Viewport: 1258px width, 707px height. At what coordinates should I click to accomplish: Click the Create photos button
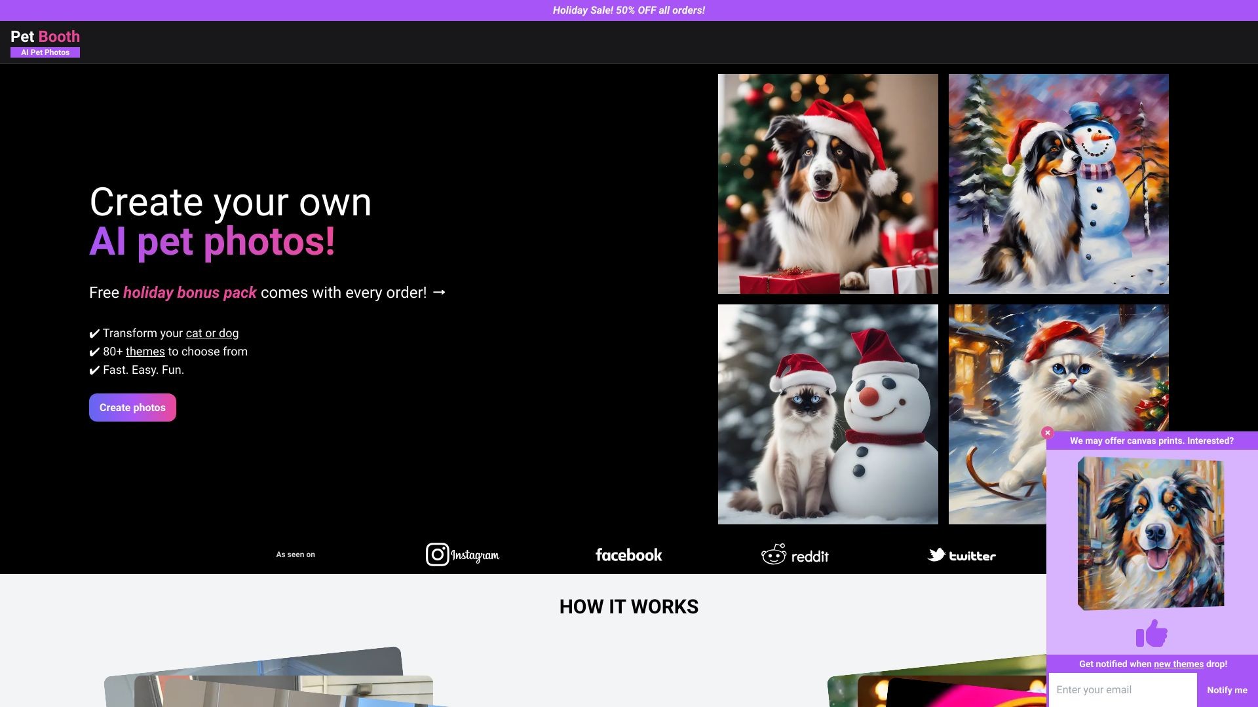click(x=132, y=407)
